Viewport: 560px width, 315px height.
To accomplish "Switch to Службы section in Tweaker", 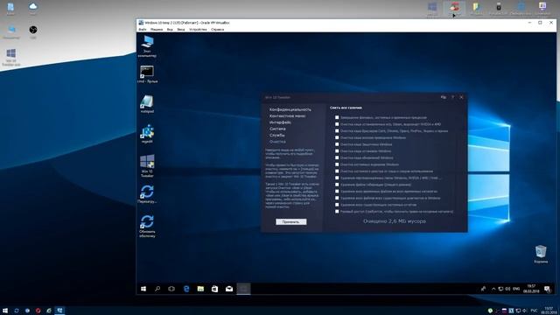I will 276,136.
